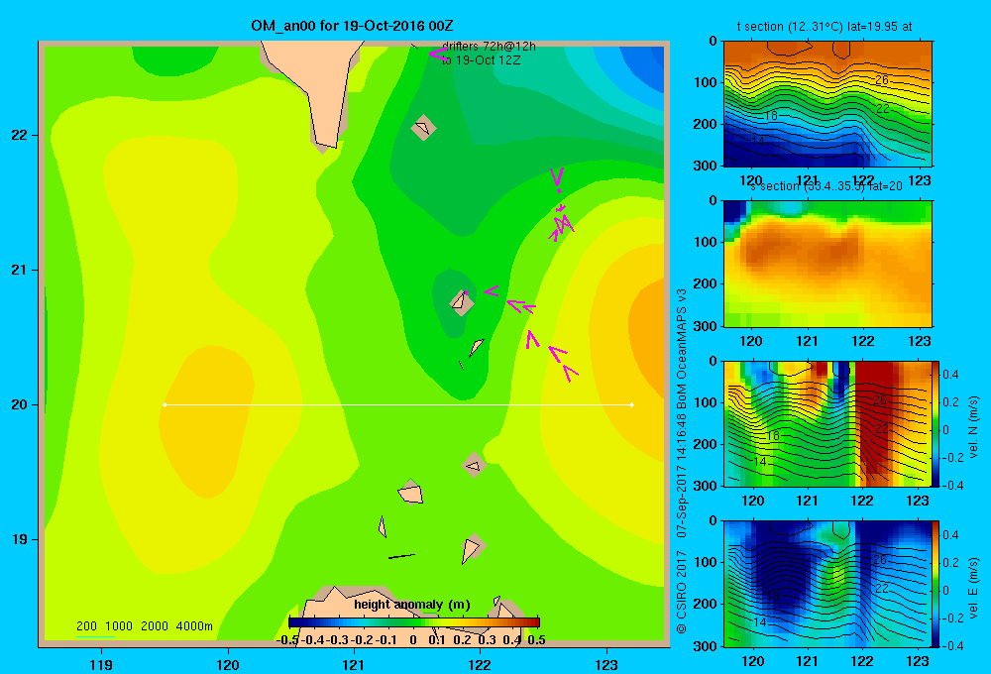
Task: Click the "1000" depth contour legend entry
Action: [x=119, y=626]
